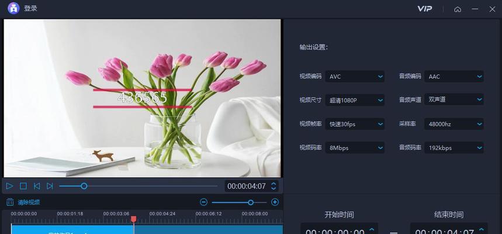Click the current time field 00:00:04:07
This screenshot has width=502, height=234.
[247, 186]
